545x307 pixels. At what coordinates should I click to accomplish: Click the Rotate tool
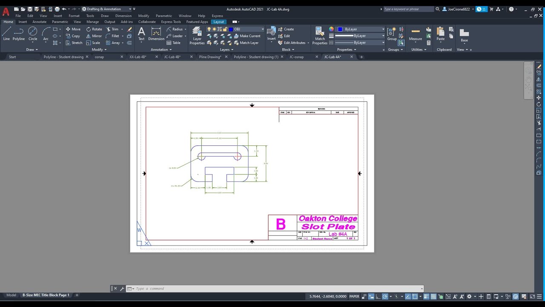[94, 29]
